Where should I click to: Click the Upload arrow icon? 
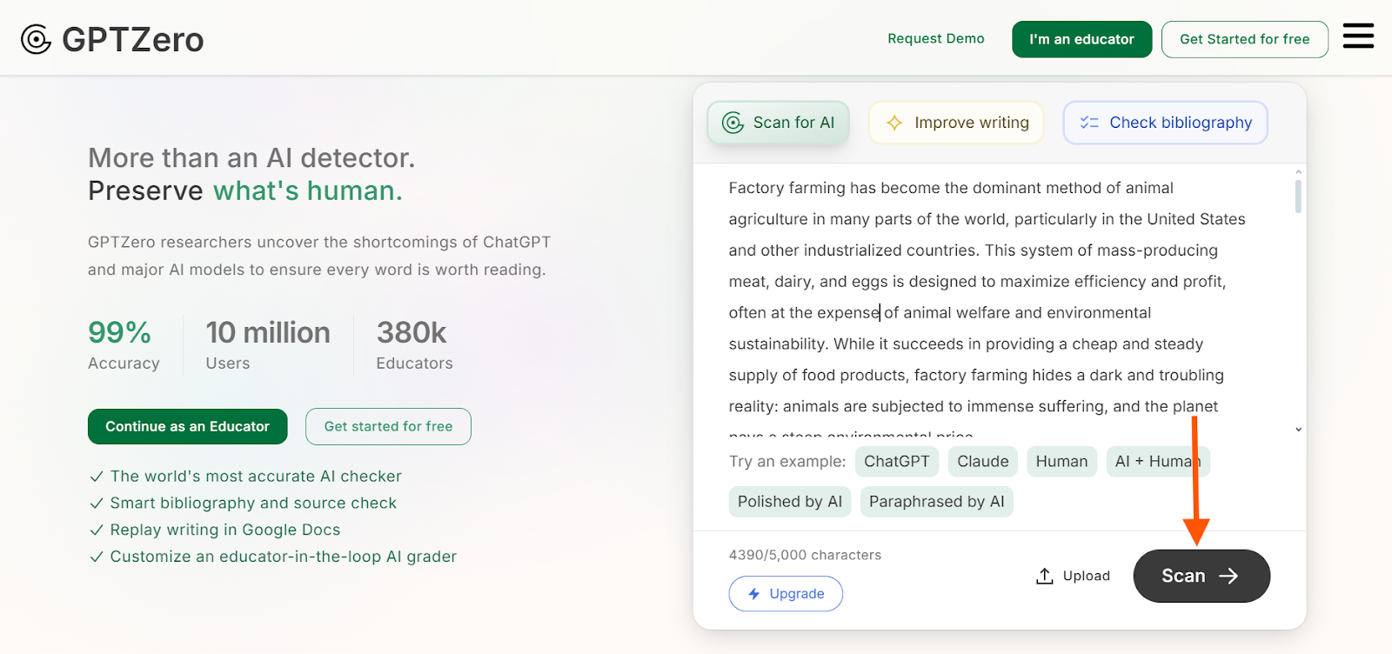click(x=1045, y=576)
